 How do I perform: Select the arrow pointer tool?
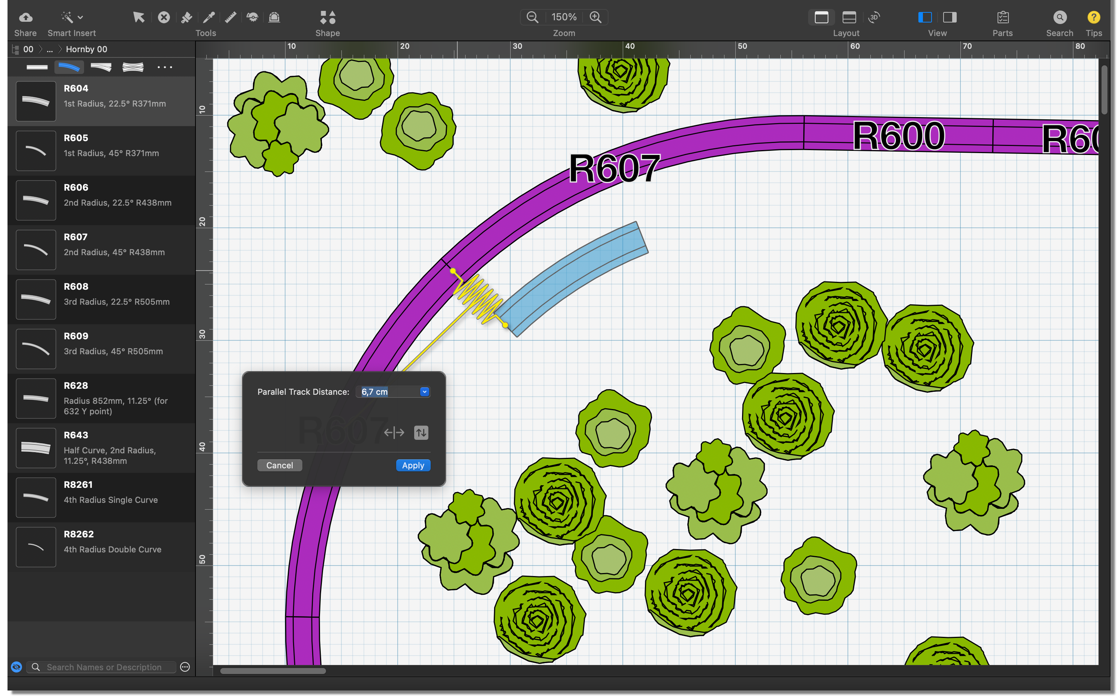coord(138,18)
